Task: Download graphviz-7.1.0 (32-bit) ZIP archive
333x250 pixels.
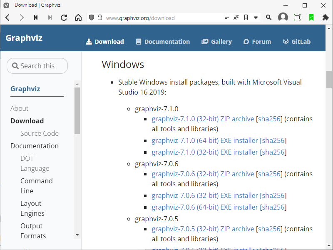Action: (x=203, y=119)
